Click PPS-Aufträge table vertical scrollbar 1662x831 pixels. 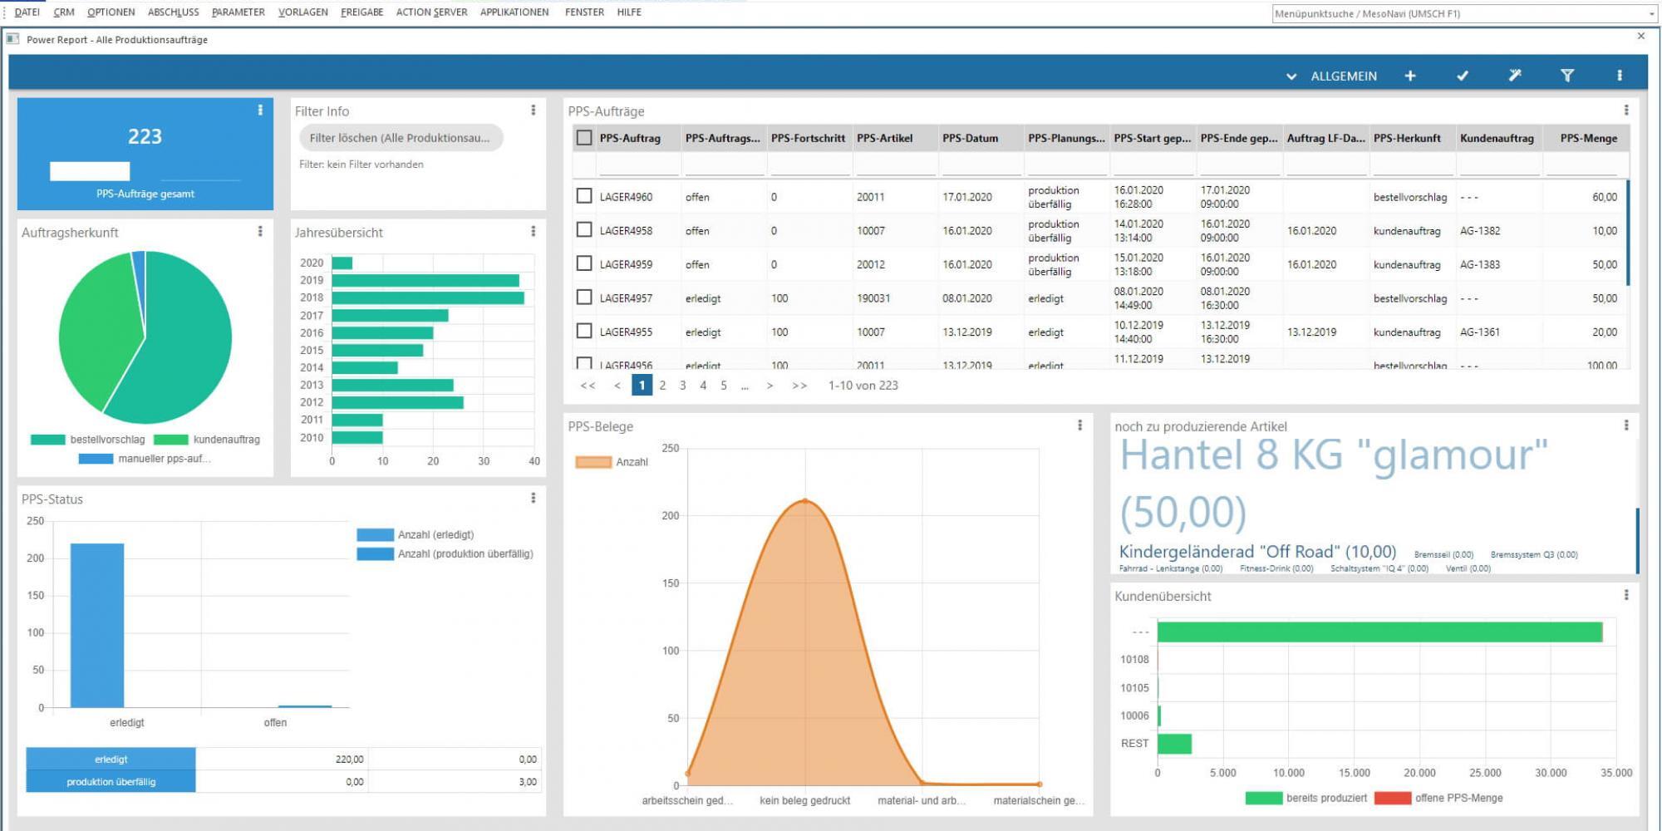[x=1629, y=233]
